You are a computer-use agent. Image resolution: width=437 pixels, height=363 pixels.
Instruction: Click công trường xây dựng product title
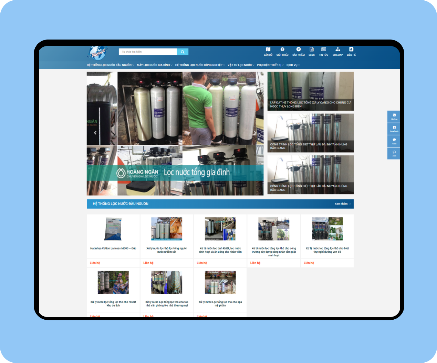[274, 252]
